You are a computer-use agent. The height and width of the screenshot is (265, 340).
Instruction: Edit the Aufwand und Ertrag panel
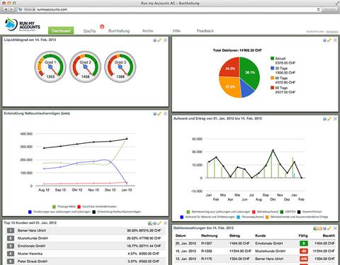(x=329, y=119)
